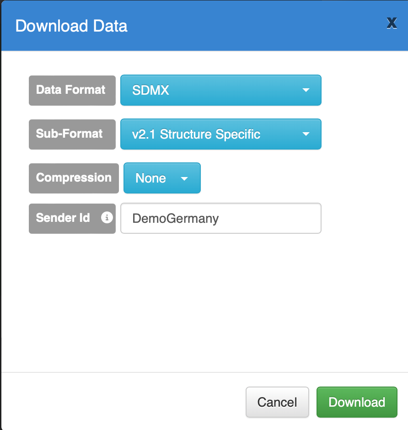Click the Download Data title text
This screenshot has width=408, height=430.
(x=71, y=26)
